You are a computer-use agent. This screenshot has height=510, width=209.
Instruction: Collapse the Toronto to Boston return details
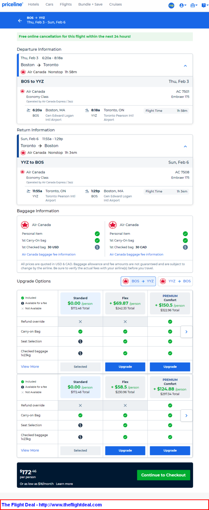click(185, 146)
